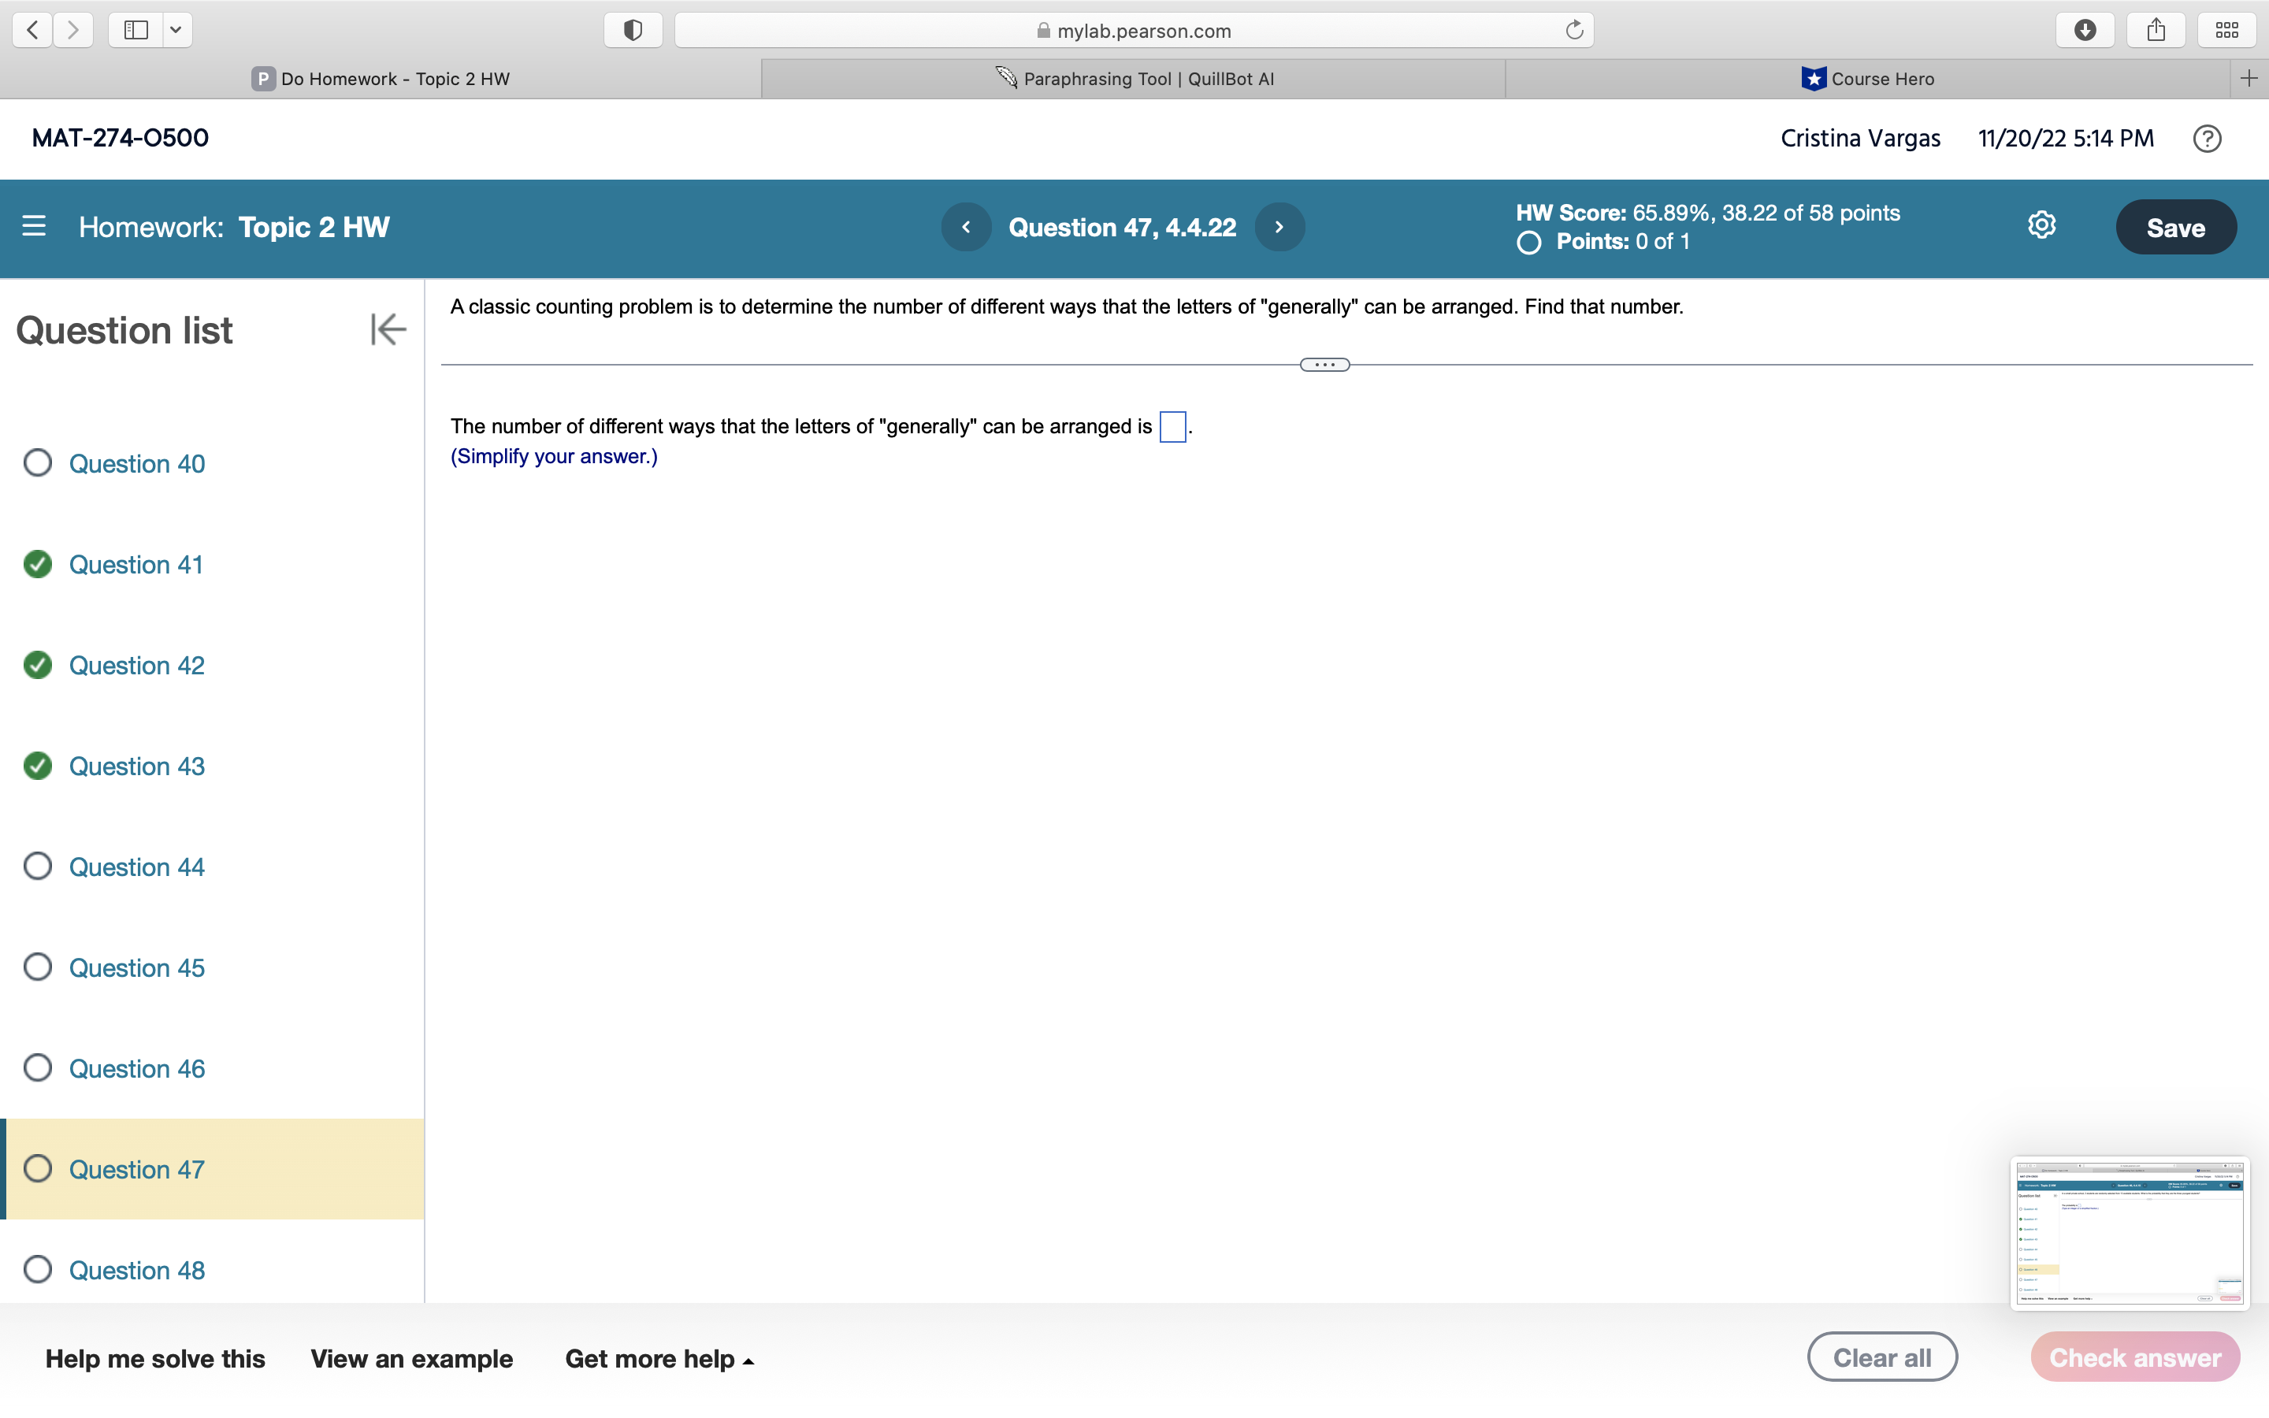The width and height of the screenshot is (2269, 1418).
Task: Click the Safari share icon
Action: click(2156, 29)
